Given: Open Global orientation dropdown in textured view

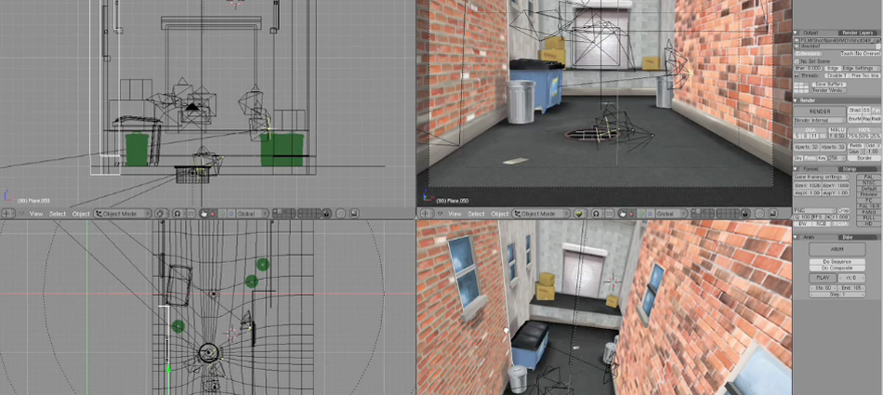Looking at the screenshot, I should click(x=671, y=214).
